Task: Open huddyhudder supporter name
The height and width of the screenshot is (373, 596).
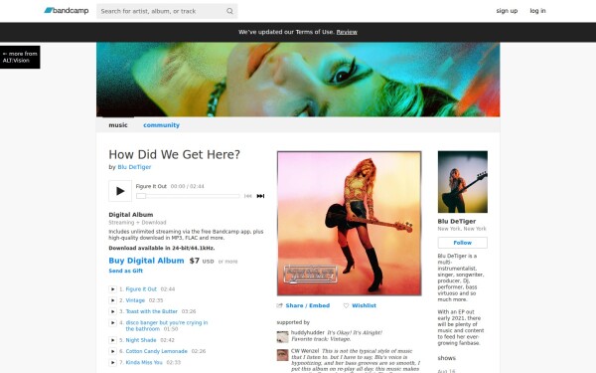Action: pyautogui.click(x=308, y=332)
